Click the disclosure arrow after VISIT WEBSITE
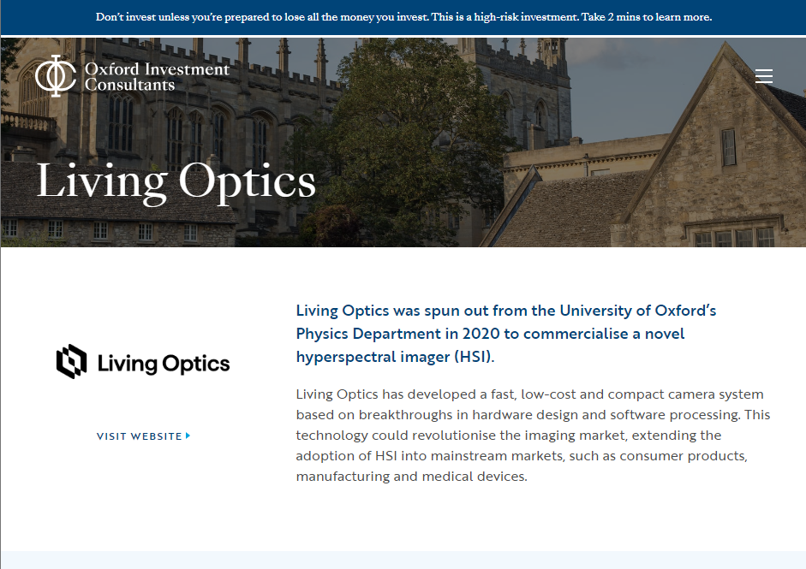This screenshot has height=569, width=806. coord(188,436)
